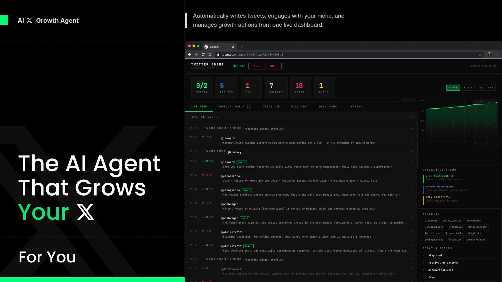The height and width of the screenshot is (282, 502).
Task: Open the browser profile avatar
Action: [490, 55]
